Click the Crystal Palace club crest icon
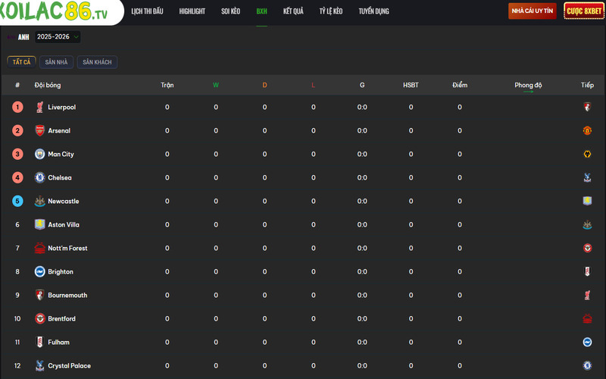This screenshot has height=379, width=606. pos(40,365)
